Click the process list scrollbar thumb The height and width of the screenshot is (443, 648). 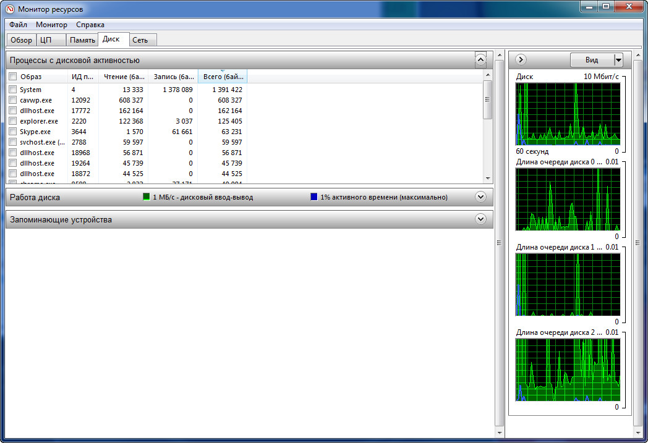point(488,99)
